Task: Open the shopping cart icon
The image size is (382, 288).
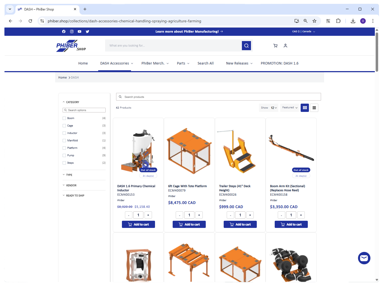Action: [275, 46]
